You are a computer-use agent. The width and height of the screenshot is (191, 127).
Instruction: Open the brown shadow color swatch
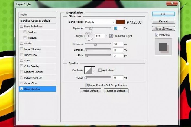121,22
